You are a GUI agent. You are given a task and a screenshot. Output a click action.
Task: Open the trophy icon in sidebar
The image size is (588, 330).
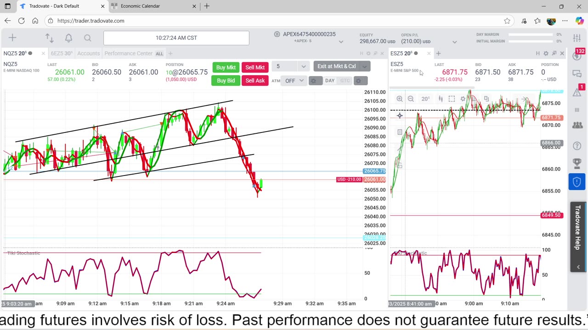pyautogui.click(x=577, y=164)
